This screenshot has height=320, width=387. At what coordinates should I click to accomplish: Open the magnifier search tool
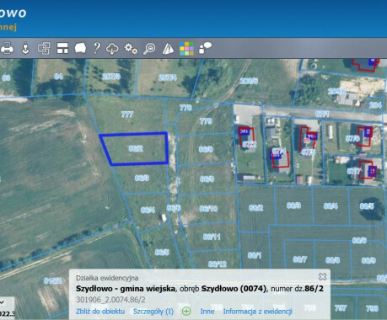[x=149, y=49]
